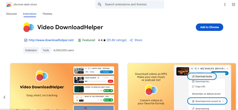Click the red Stop button in first preview
The width and height of the screenshot is (238, 110).
pos(110,82)
